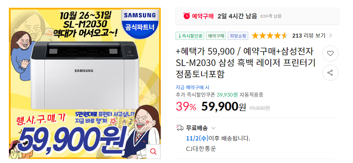Click the 예약구매 countdown banner

[x=257, y=16]
